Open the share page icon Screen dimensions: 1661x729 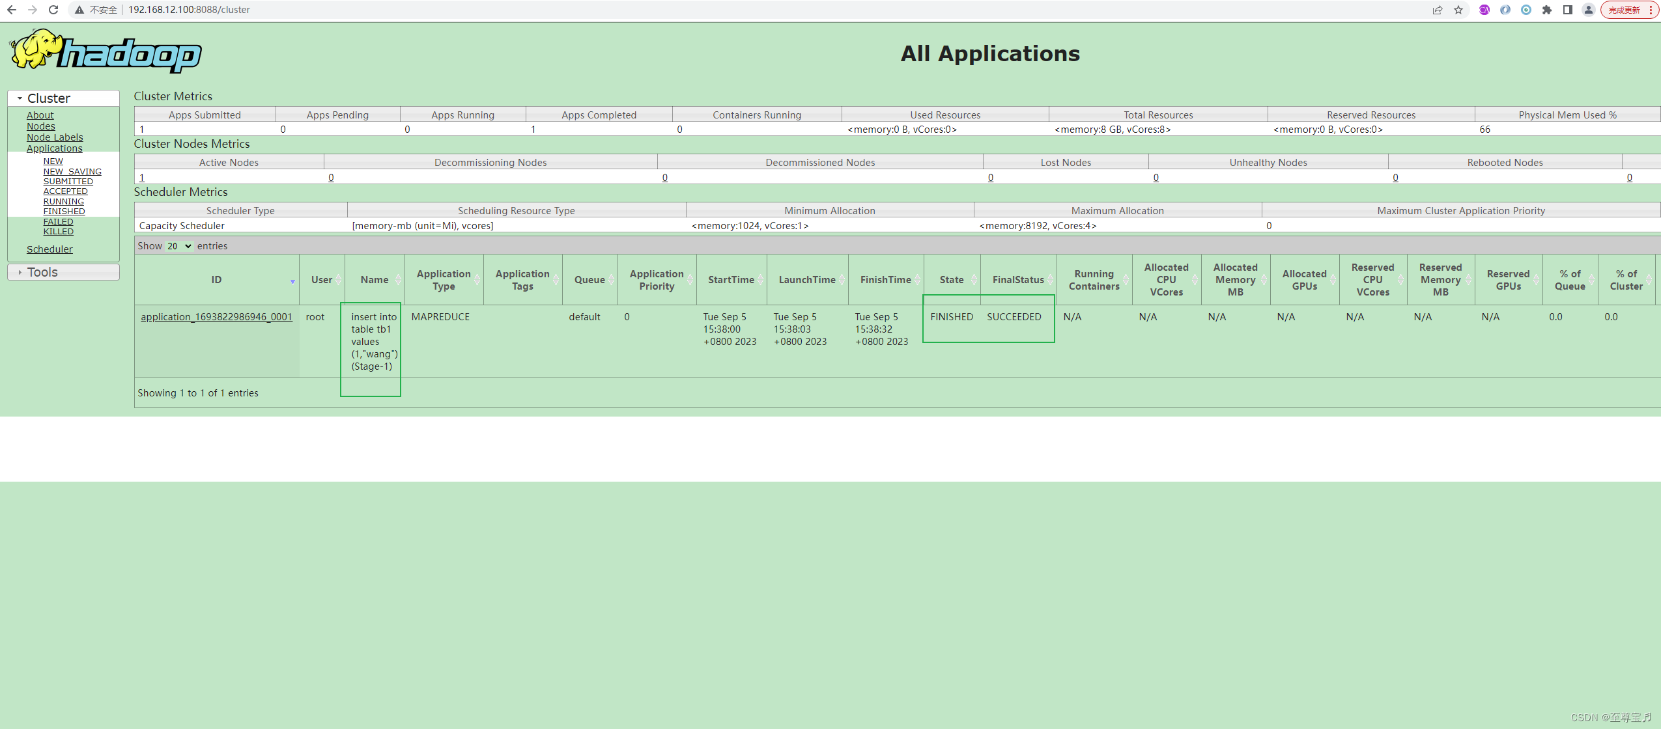tap(1438, 10)
